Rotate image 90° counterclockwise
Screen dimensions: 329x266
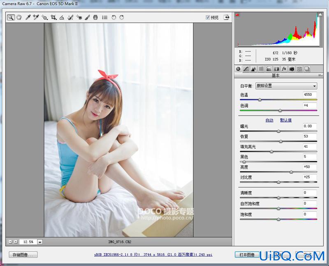[x=114, y=17]
